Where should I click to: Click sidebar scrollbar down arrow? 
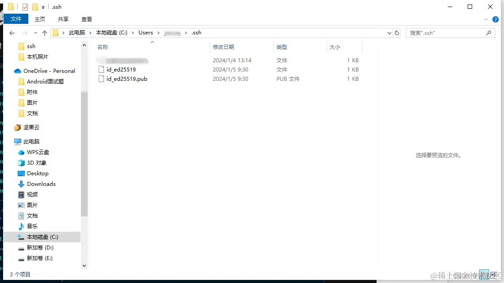pos(84,266)
